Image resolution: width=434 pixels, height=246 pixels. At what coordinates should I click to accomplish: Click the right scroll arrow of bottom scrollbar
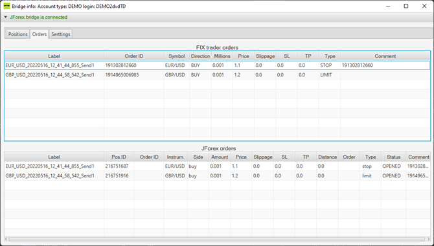tap(428, 239)
